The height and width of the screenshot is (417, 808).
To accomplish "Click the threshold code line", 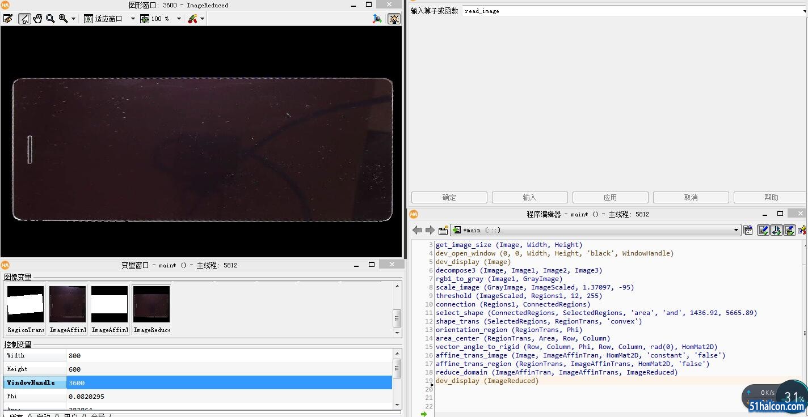I will (519, 296).
